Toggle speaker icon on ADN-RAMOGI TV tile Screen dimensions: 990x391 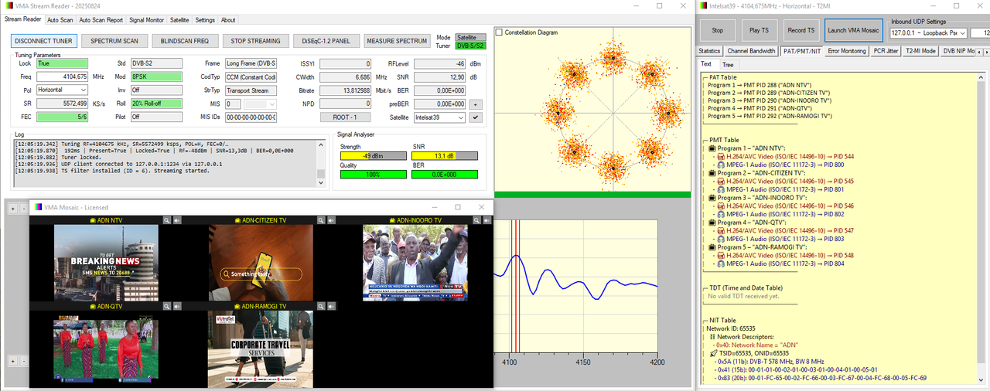tap(332, 306)
